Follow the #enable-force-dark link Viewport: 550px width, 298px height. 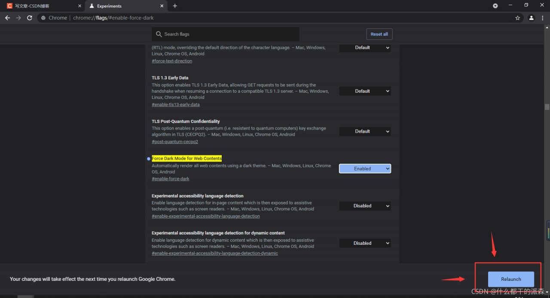point(171,179)
